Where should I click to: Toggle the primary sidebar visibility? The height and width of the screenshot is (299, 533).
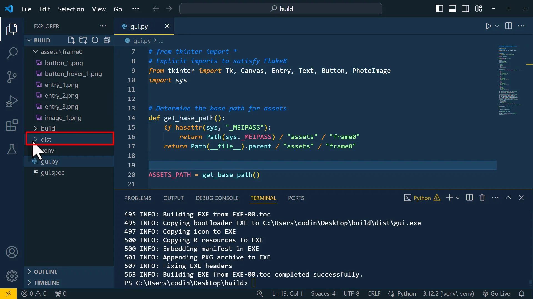(x=439, y=9)
